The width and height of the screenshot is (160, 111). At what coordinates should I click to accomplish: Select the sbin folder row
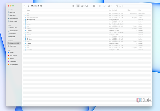pos(87,37)
